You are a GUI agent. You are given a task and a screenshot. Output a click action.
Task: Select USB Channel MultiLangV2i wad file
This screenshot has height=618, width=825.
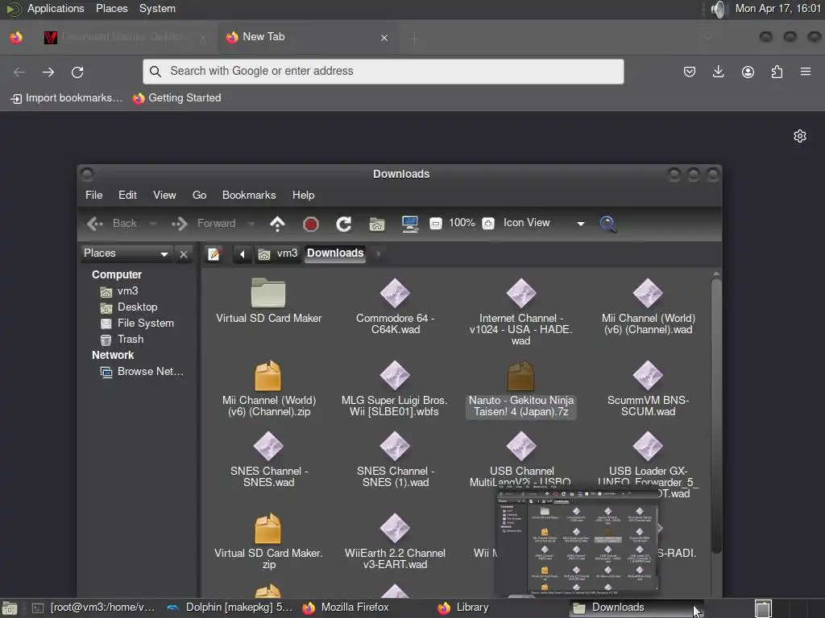(x=521, y=457)
